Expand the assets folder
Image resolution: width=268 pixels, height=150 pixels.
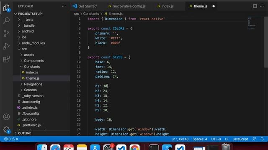click(x=29, y=55)
